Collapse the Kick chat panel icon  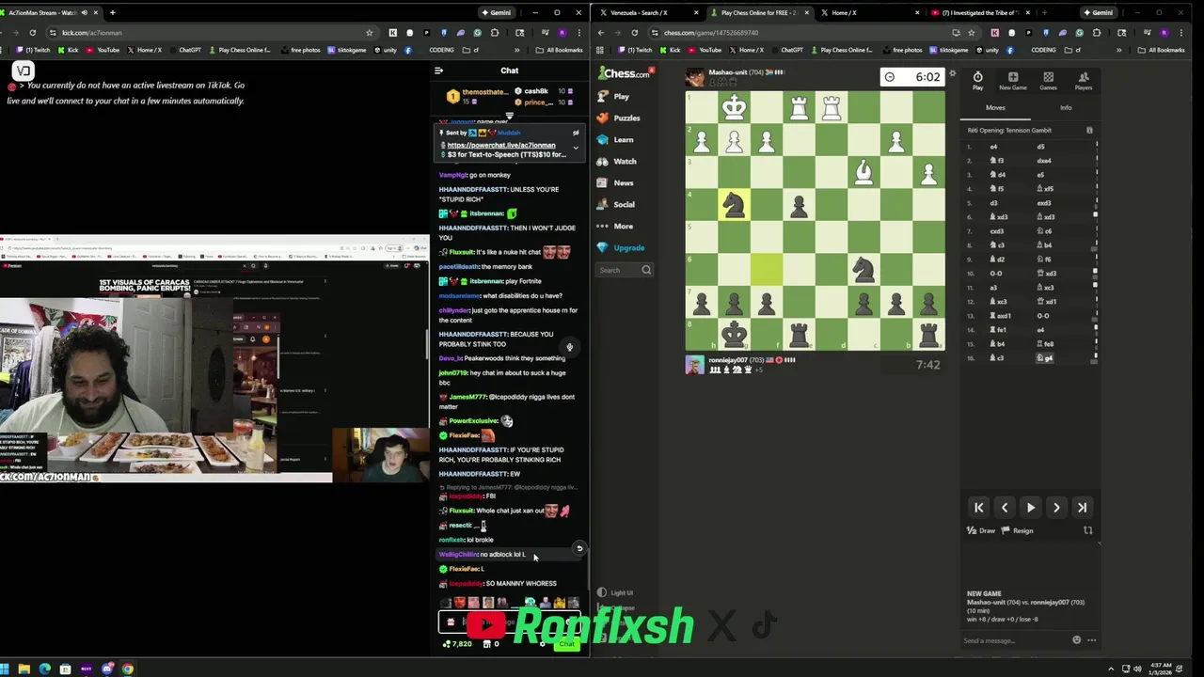[438, 71]
